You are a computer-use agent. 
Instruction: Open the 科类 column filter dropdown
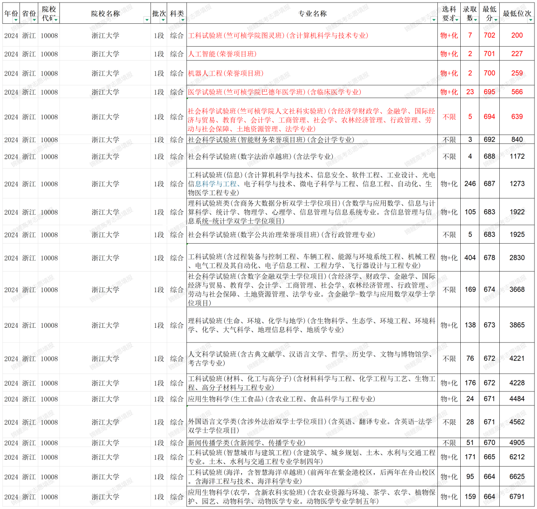pyautogui.click(x=183, y=20)
